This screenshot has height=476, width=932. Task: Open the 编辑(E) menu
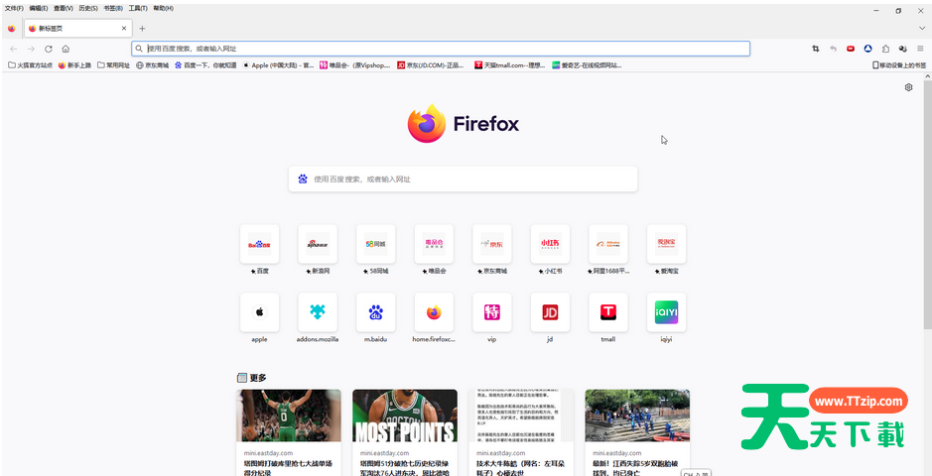pyautogui.click(x=39, y=8)
